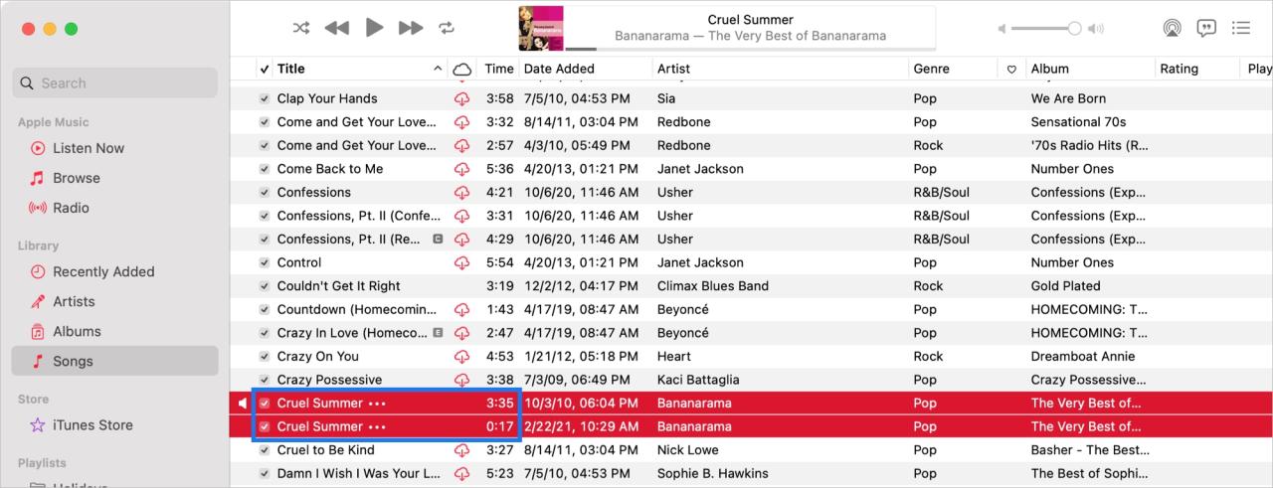Click album Sensational 70s
Viewport: 1273px width, 488px height.
1079,122
